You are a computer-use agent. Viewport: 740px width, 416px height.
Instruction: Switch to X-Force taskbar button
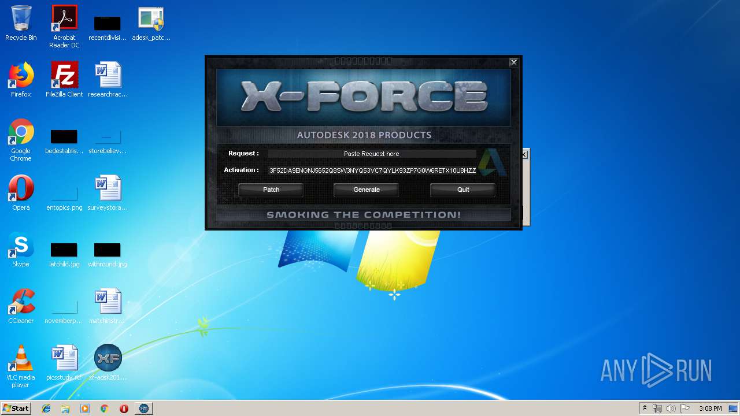tap(144, 408)
